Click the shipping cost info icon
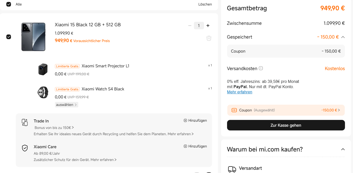Image resolution: width=353 pixels, height=173 pixels. [261, 68]
